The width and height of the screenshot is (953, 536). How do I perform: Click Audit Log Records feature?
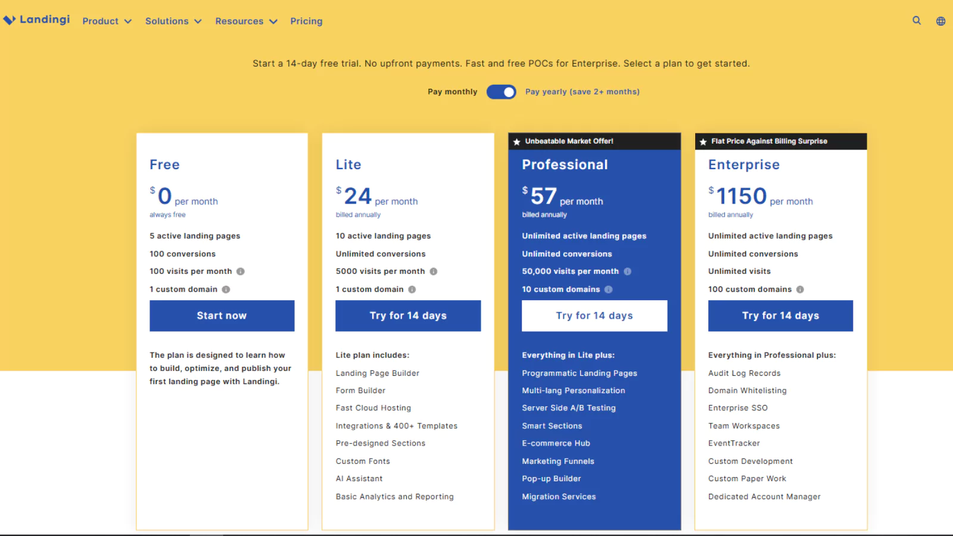745,373
